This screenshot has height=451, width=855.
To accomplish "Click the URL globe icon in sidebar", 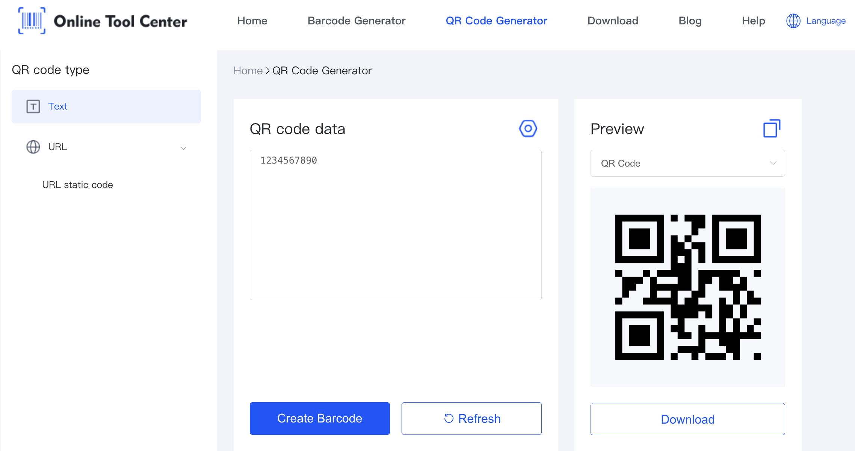I will [x=33, y=147].
